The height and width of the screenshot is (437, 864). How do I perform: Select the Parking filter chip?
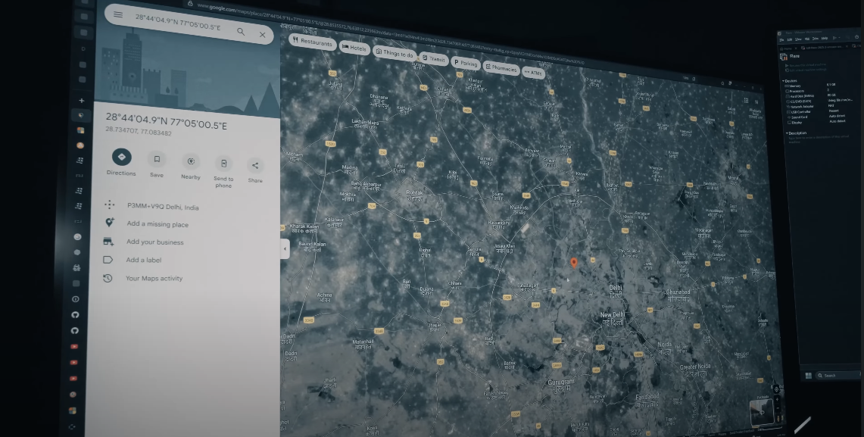[x=465, y=64]
